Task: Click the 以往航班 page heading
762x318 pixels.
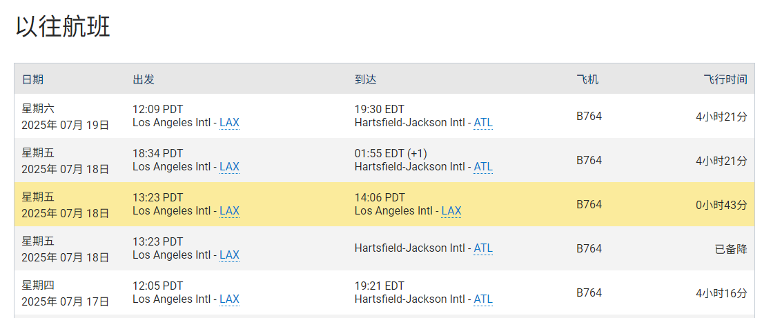Action: point(63,27)
